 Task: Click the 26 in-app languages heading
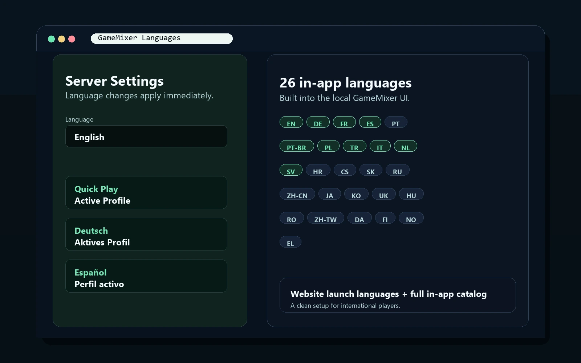click(x=346, y=83)
